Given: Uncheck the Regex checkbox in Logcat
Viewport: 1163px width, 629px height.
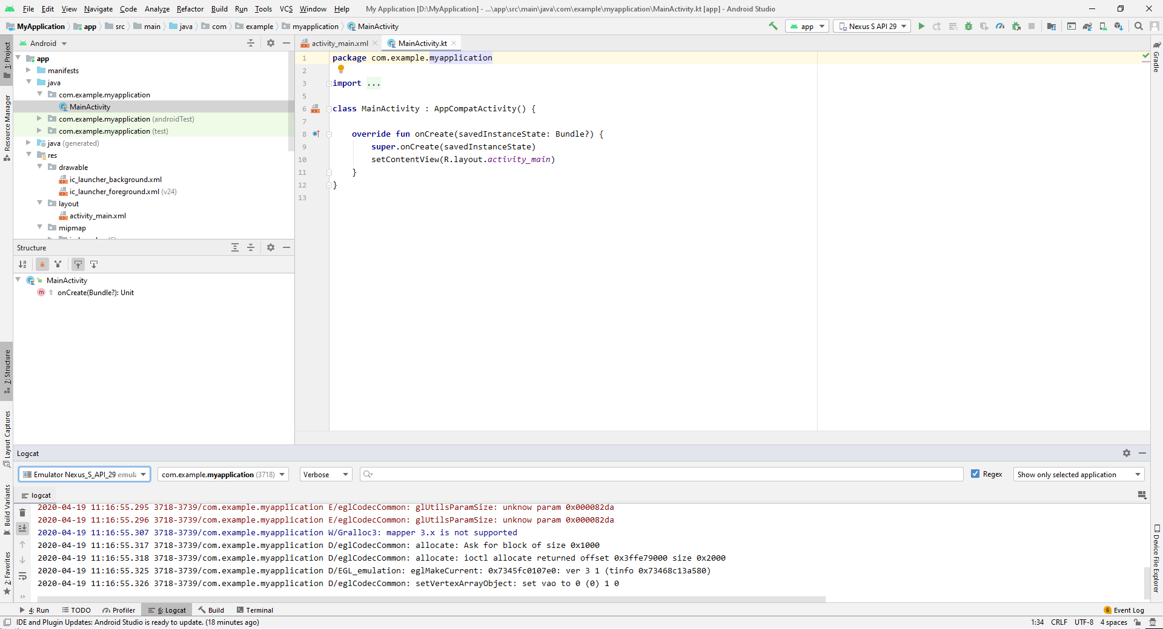Looking at the screenshot, I should click(975, 474).
